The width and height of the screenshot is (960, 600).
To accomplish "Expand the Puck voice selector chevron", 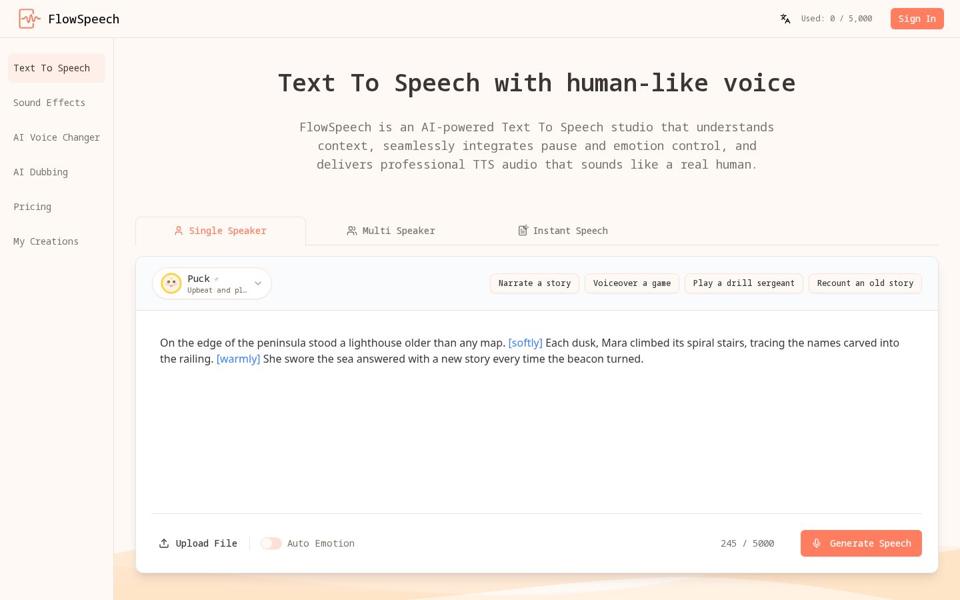I will coord(258,283).
